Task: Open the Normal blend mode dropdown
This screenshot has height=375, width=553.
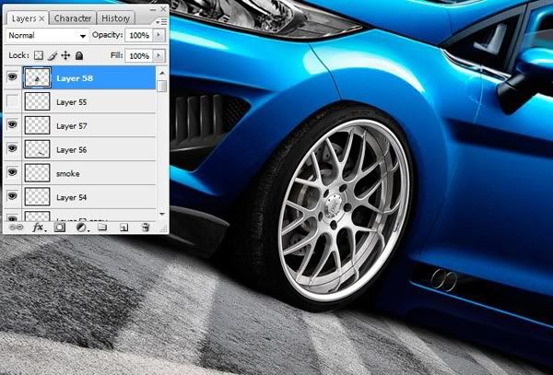Action: click(x=47, y=36)
